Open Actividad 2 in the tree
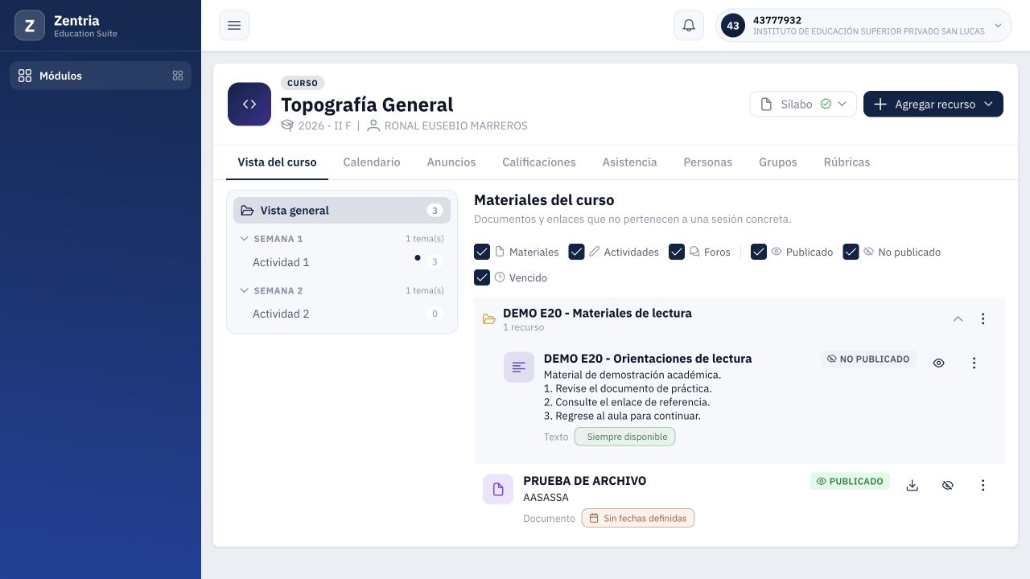 coord(342,314)
